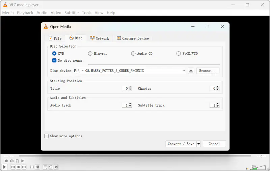Close the Open Media dialog
Screen dimensions: 270x171
tap(222, 27)
